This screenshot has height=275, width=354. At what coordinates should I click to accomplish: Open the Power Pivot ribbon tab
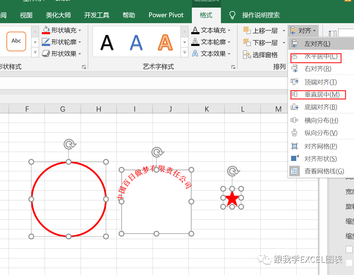point(166,15)
